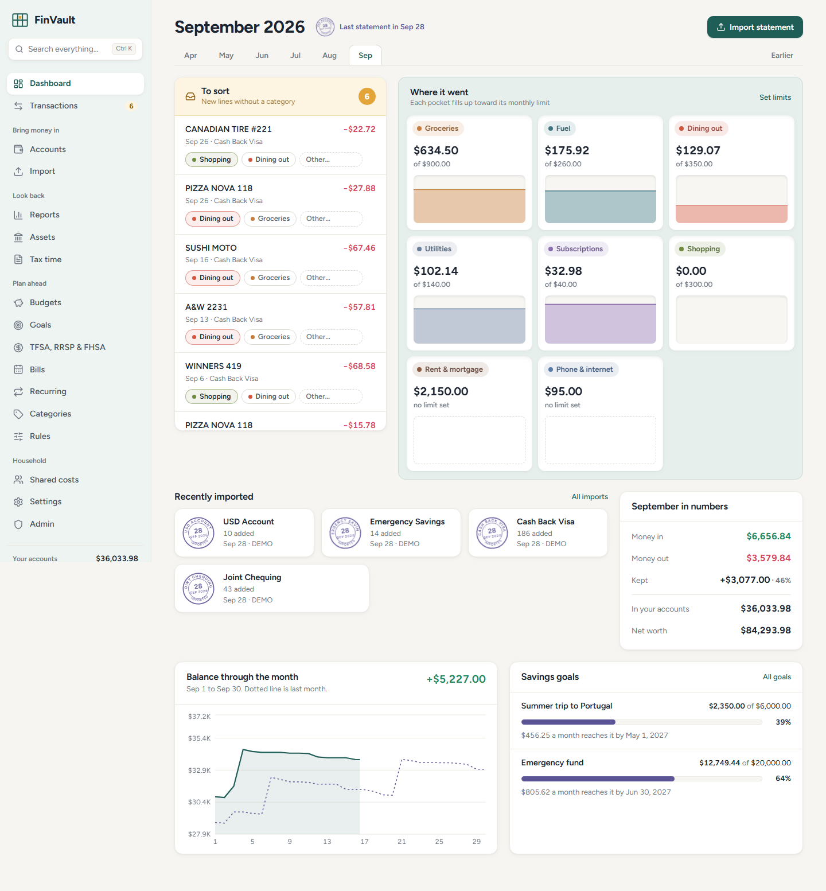826x891 pixels.
Task: Open Transactions via its arrows icon
Action: (x=18, y=106)
